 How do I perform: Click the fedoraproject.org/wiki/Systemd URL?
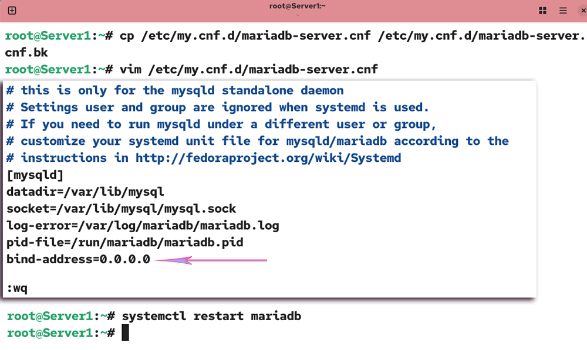268,158
